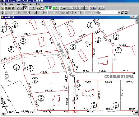
Task: Click the circled lot label 7-56
Action: pyautogui.click(x=35, y=80)
